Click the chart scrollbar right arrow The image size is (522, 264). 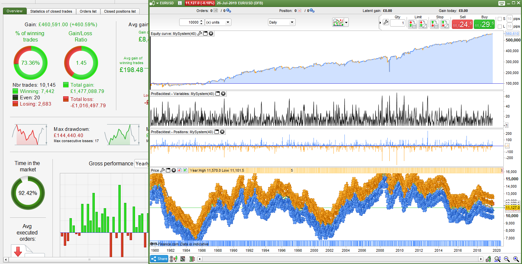coord(481,259)
